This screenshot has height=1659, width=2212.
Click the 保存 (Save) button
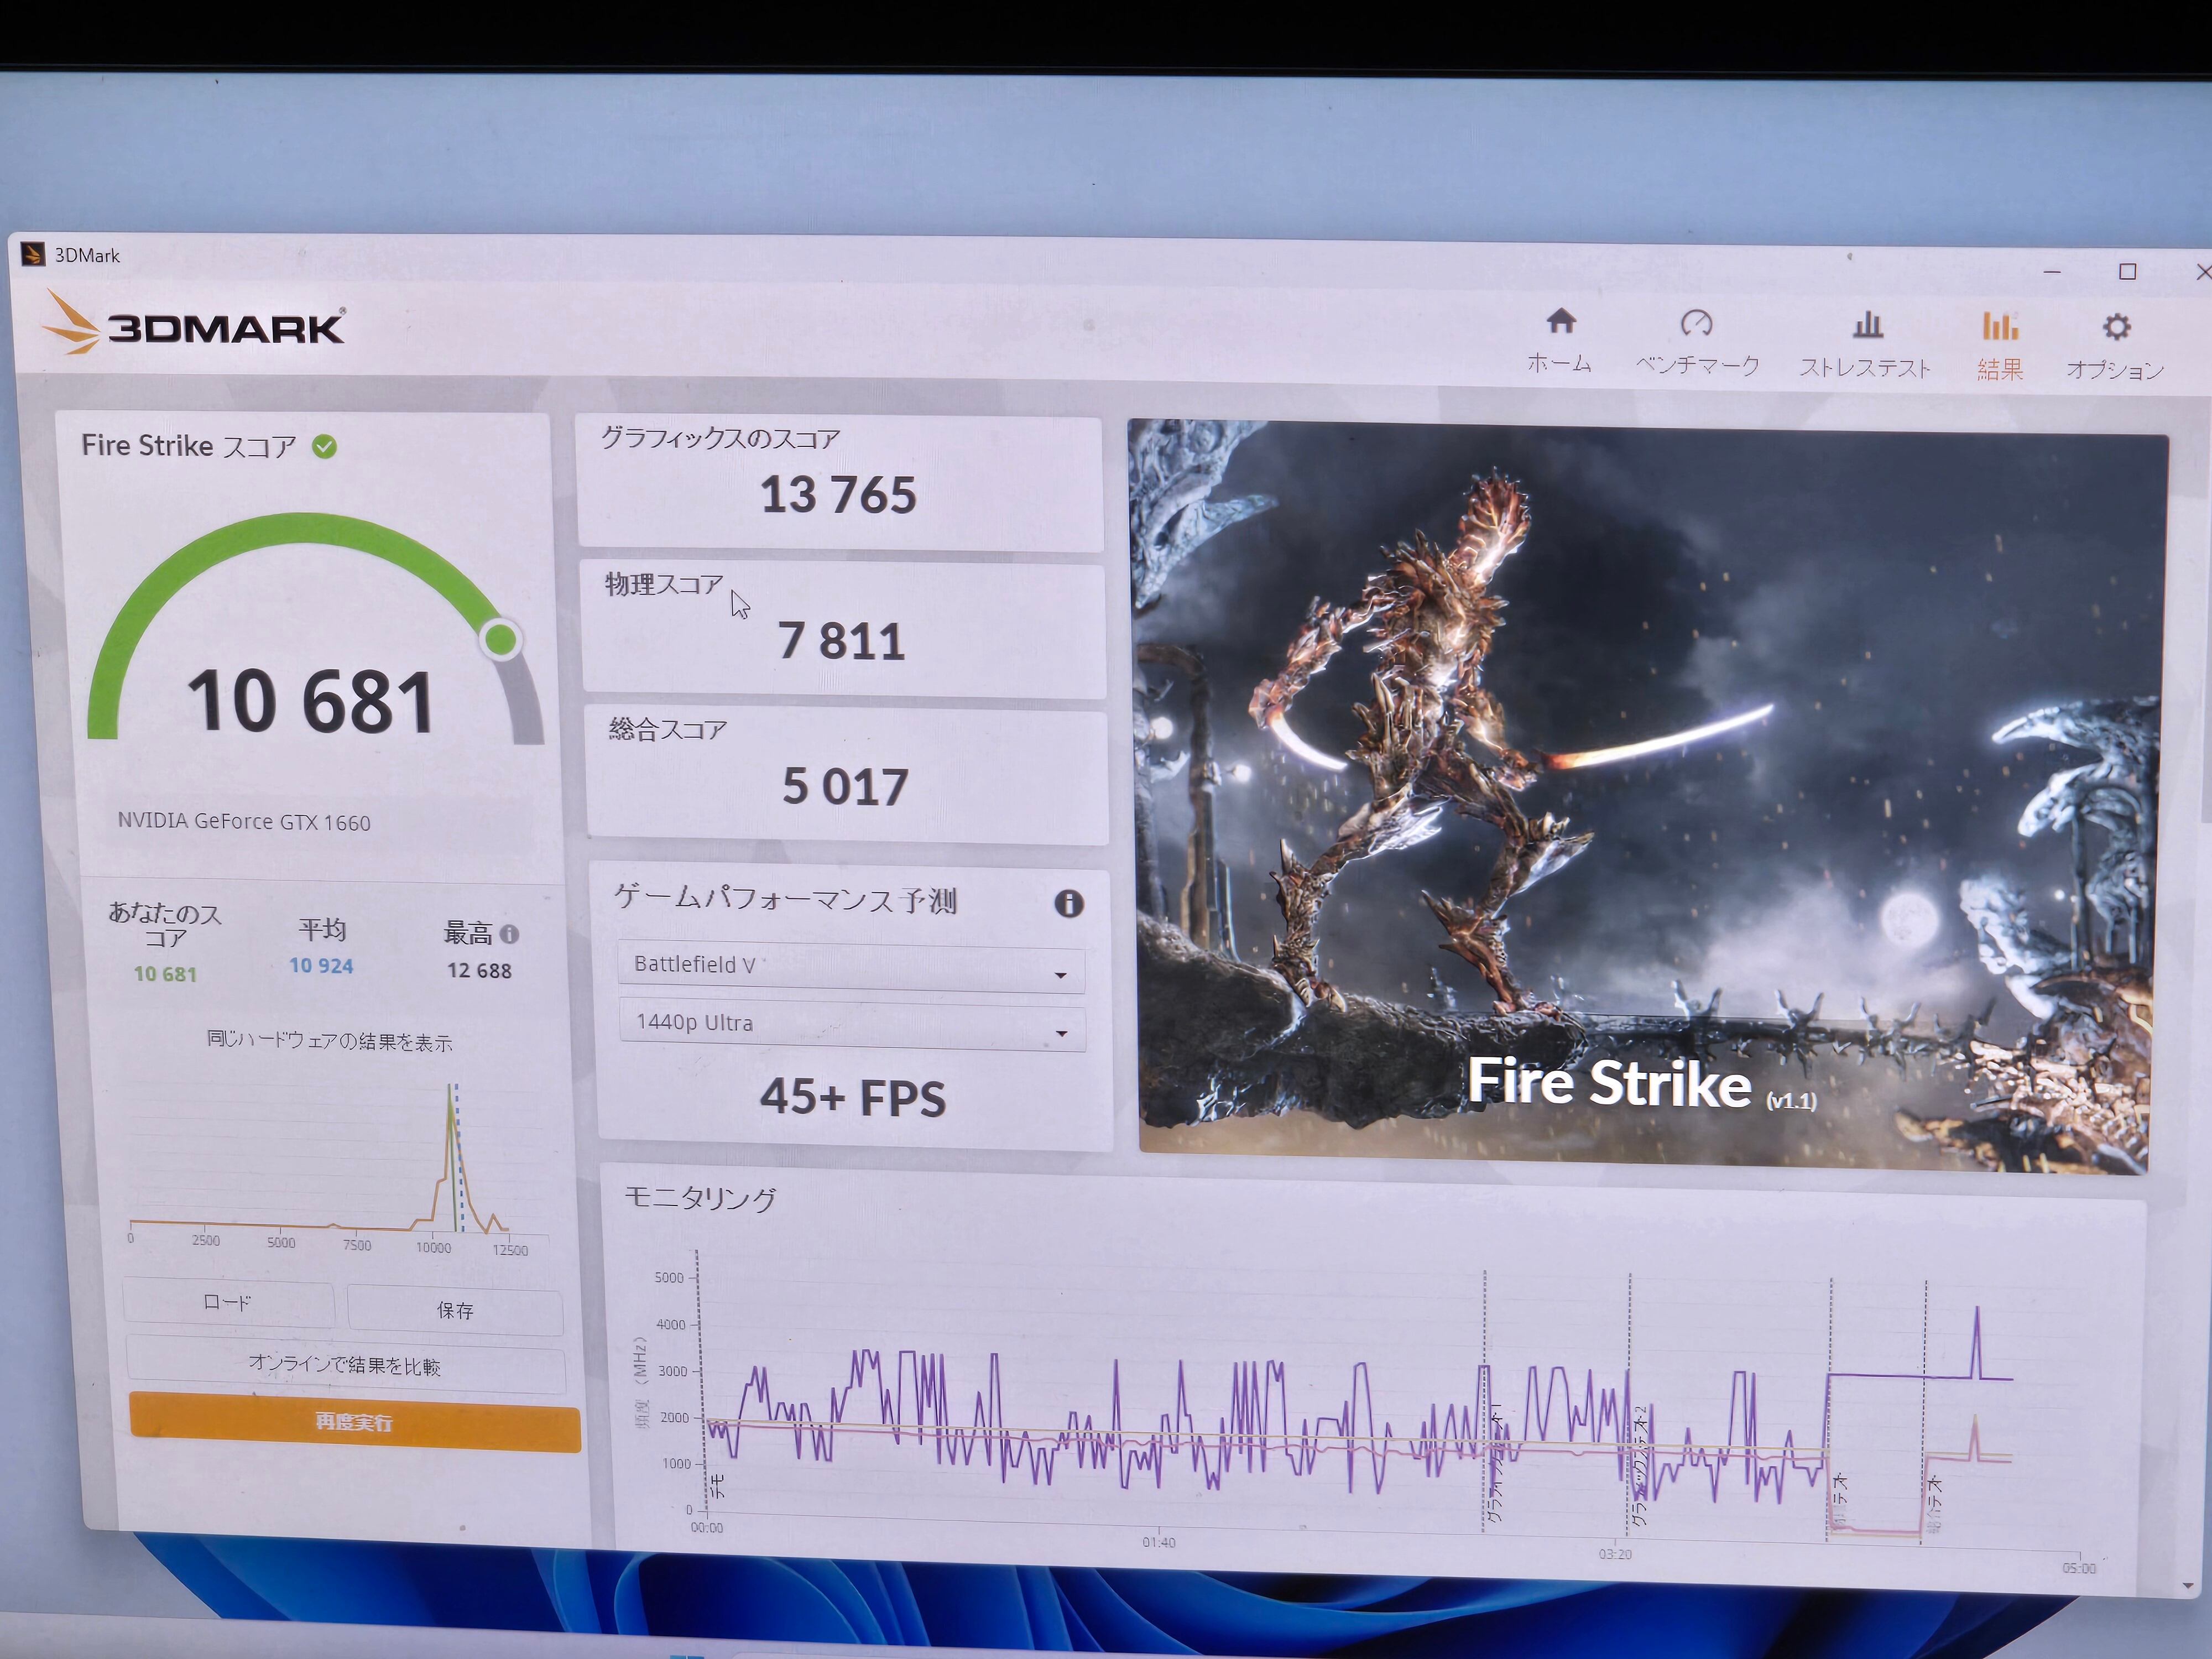click(x=455, y=1310)
